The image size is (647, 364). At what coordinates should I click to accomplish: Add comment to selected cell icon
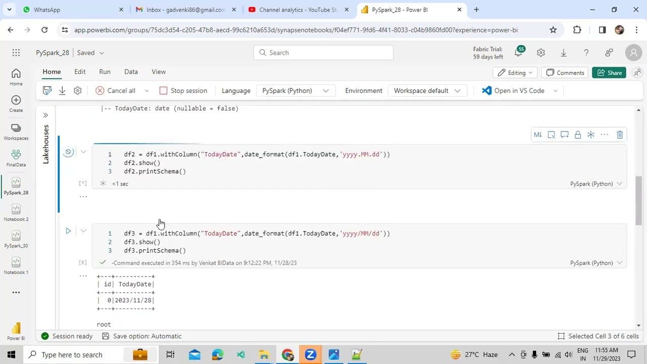click(x=565, y=134)
